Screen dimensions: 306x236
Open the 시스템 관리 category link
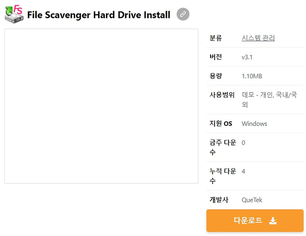point(258,38)
